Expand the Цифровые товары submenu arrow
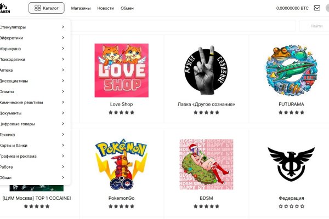The height and width of the screenshot is (219, 329). 63,124
